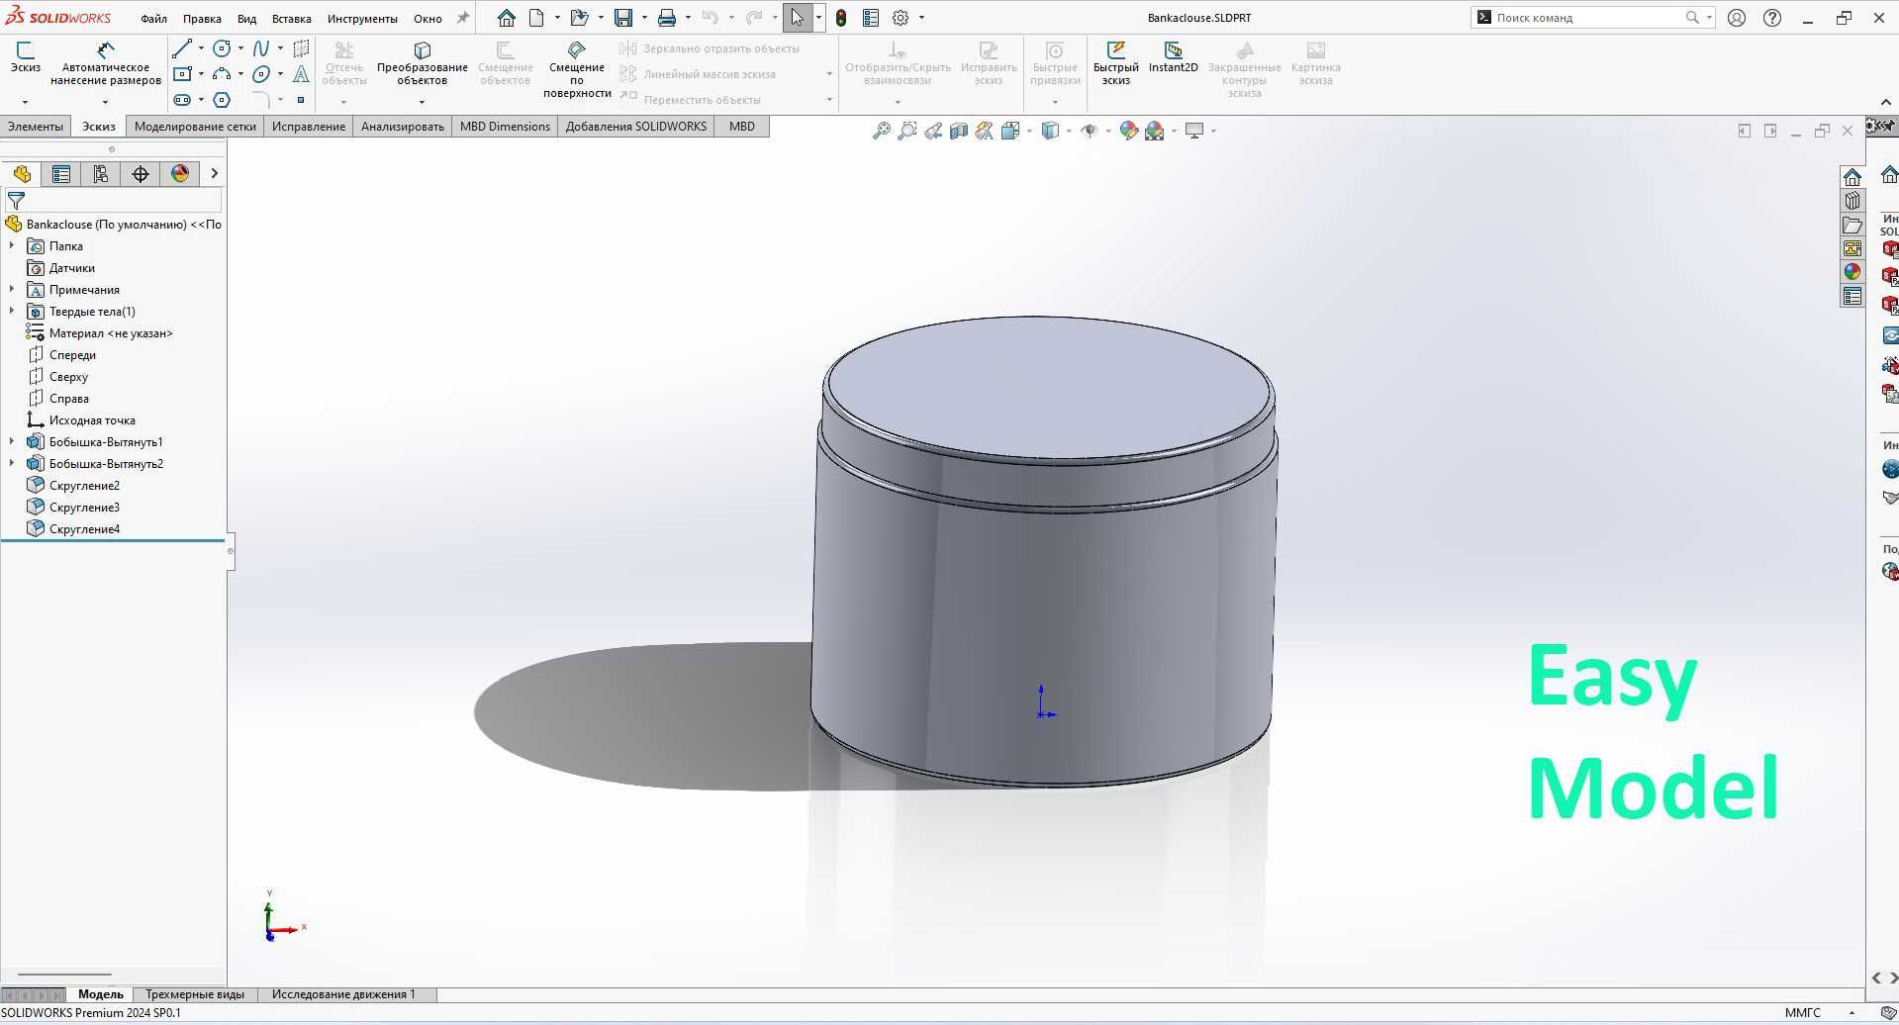1899x1025 pixels.
Task: Select the Spline sketch tool
Action: point(261,48)
